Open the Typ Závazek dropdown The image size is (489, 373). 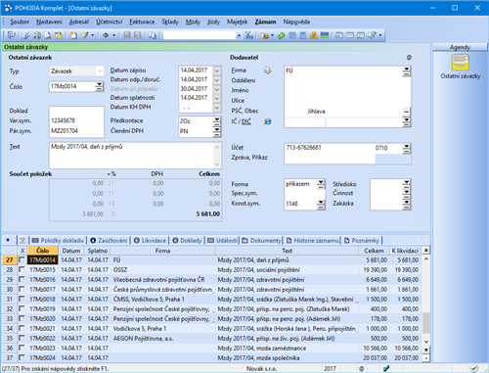click(100, 71)
